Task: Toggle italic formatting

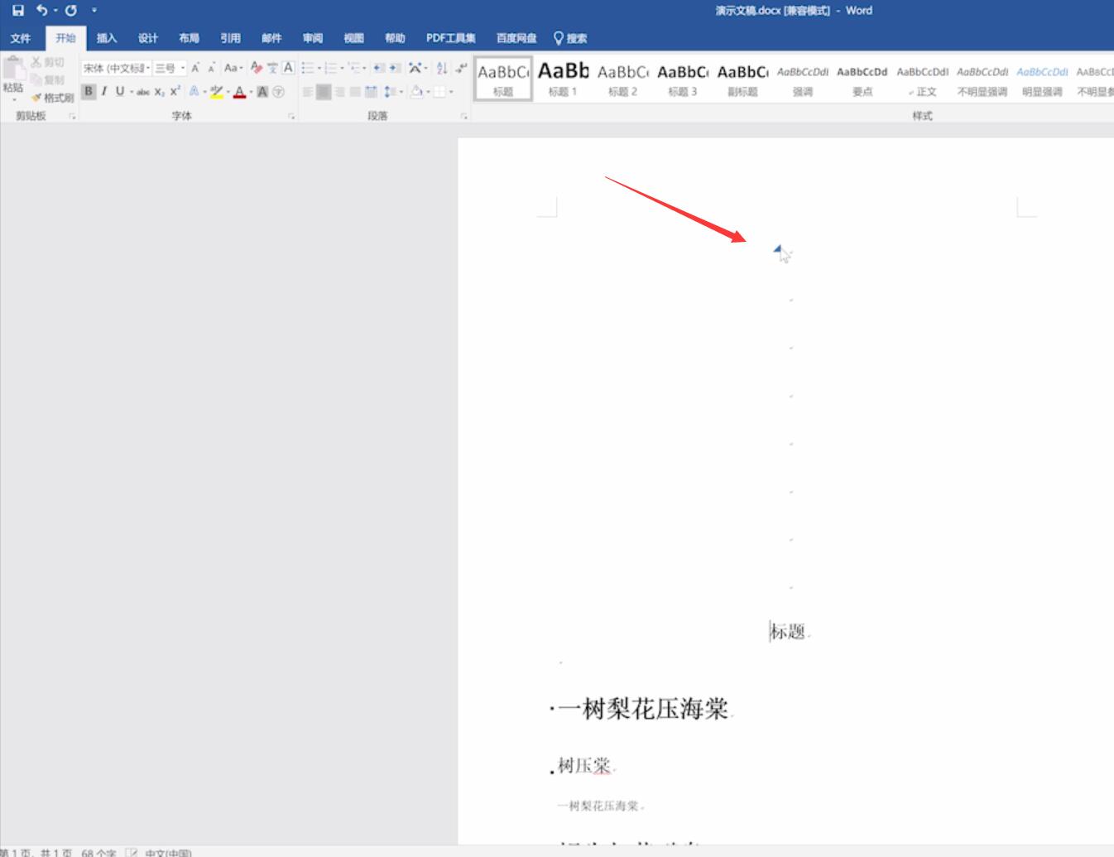Action: (104, 91)
